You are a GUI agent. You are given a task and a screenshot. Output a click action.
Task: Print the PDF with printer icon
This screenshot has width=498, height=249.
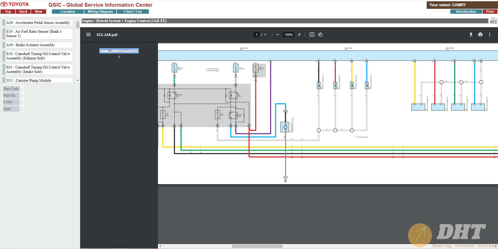(x=480, y=34)
